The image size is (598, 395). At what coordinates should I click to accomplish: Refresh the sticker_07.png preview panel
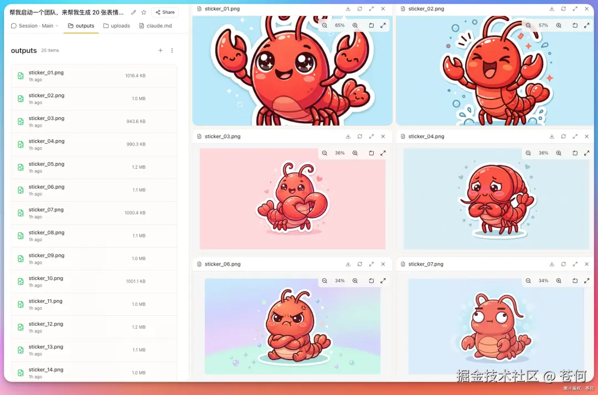563,264
